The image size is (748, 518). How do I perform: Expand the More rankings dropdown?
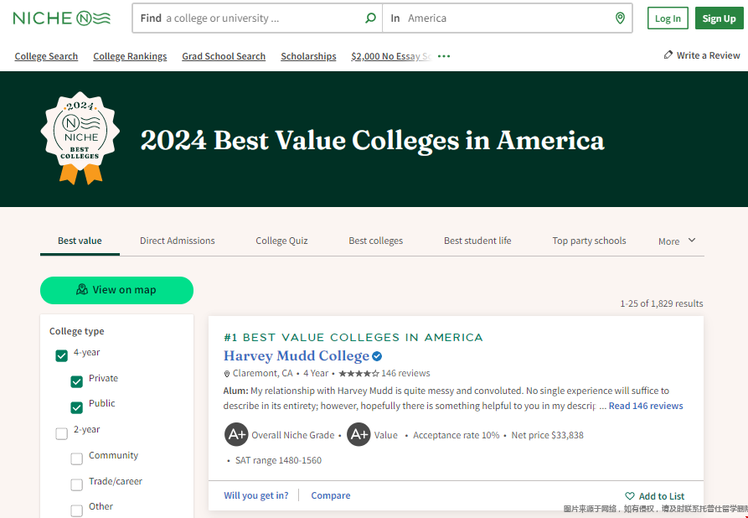(x=677, y=241)
